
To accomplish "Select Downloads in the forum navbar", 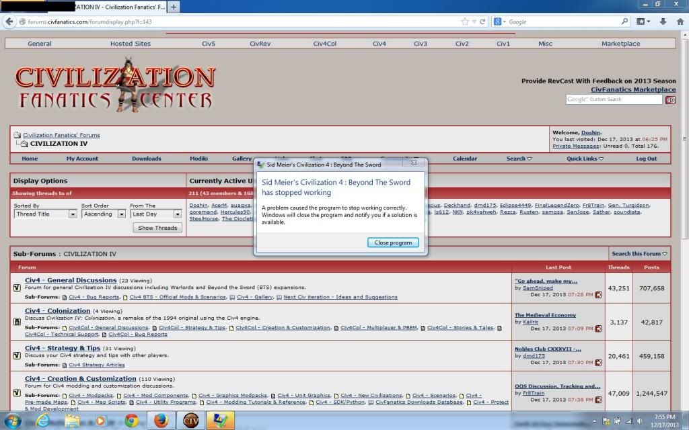I will (146, 159).
